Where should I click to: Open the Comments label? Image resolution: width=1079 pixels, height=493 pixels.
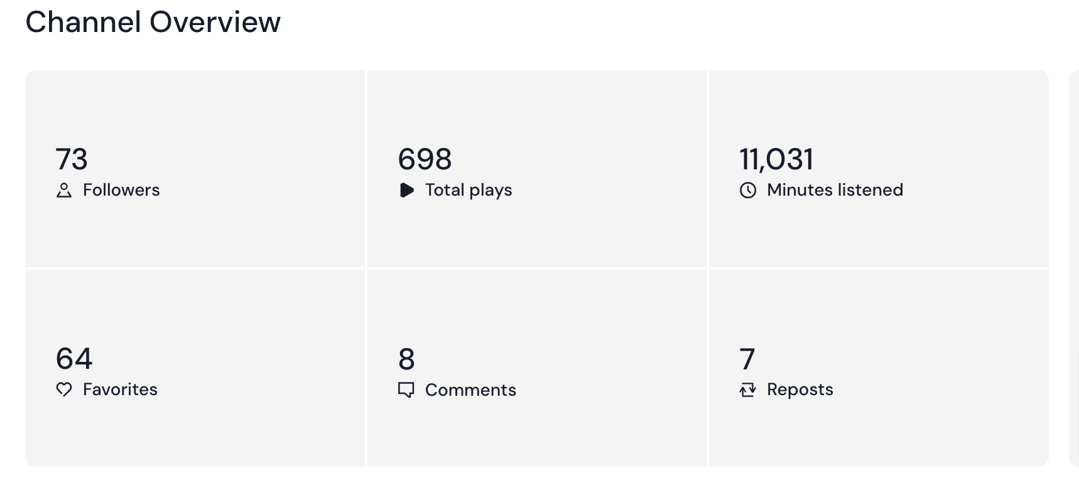[x=470, y=390]
